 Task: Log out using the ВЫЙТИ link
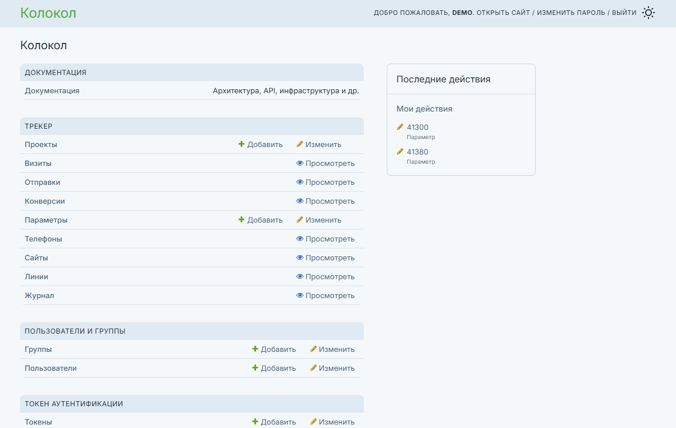click(624, 13)
